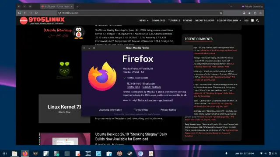The image size is (280, 157).
Task: Open the orange eye app in taskbar
Action: [119, 153]
